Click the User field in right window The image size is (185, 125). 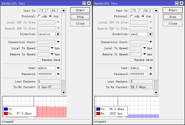[x=139, y=68]
